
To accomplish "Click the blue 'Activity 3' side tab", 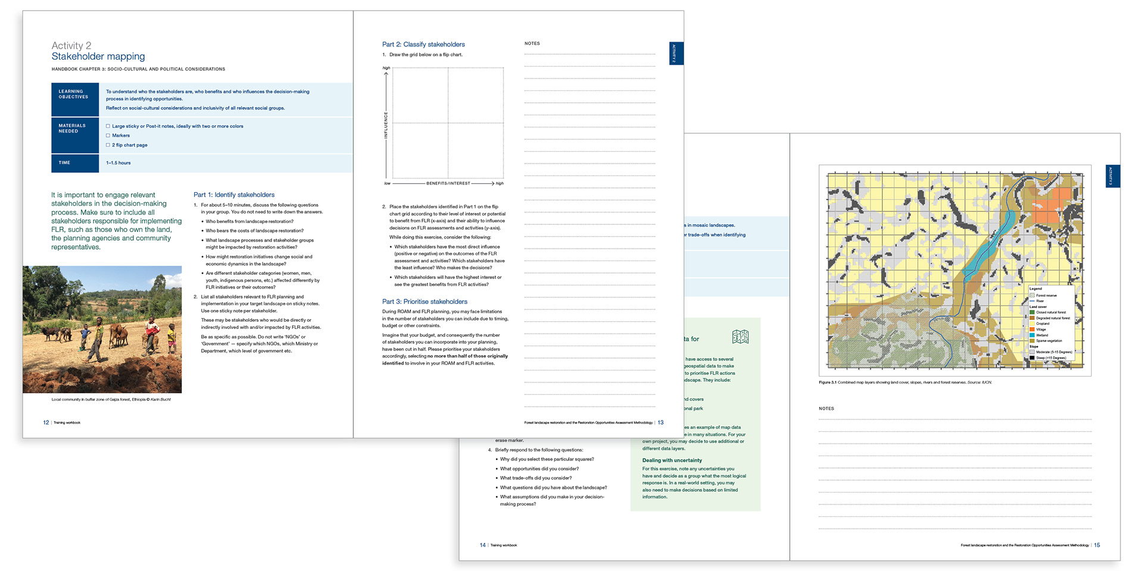I will pos(1113,176).
